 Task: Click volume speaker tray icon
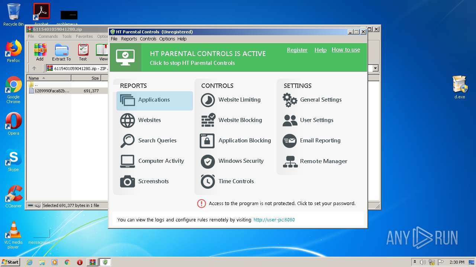423,262
